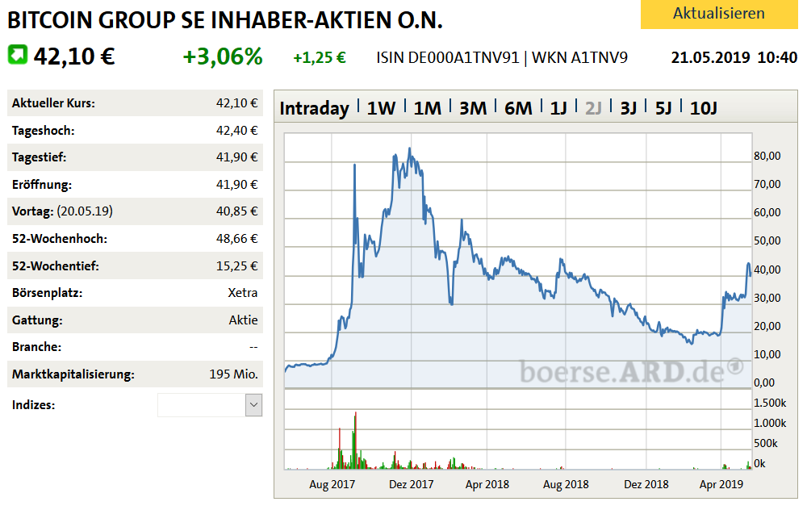Click the yellow Aktualisieren button
807x510 pixels.
(x=719, y=14)
